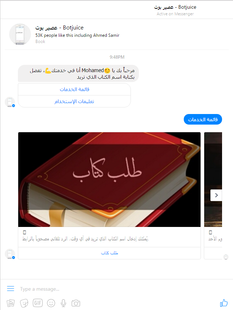Click the تعليمات الإستخدام button

coord(74,101)
